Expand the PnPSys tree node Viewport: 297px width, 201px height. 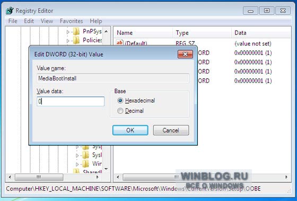tap(68, 32)
